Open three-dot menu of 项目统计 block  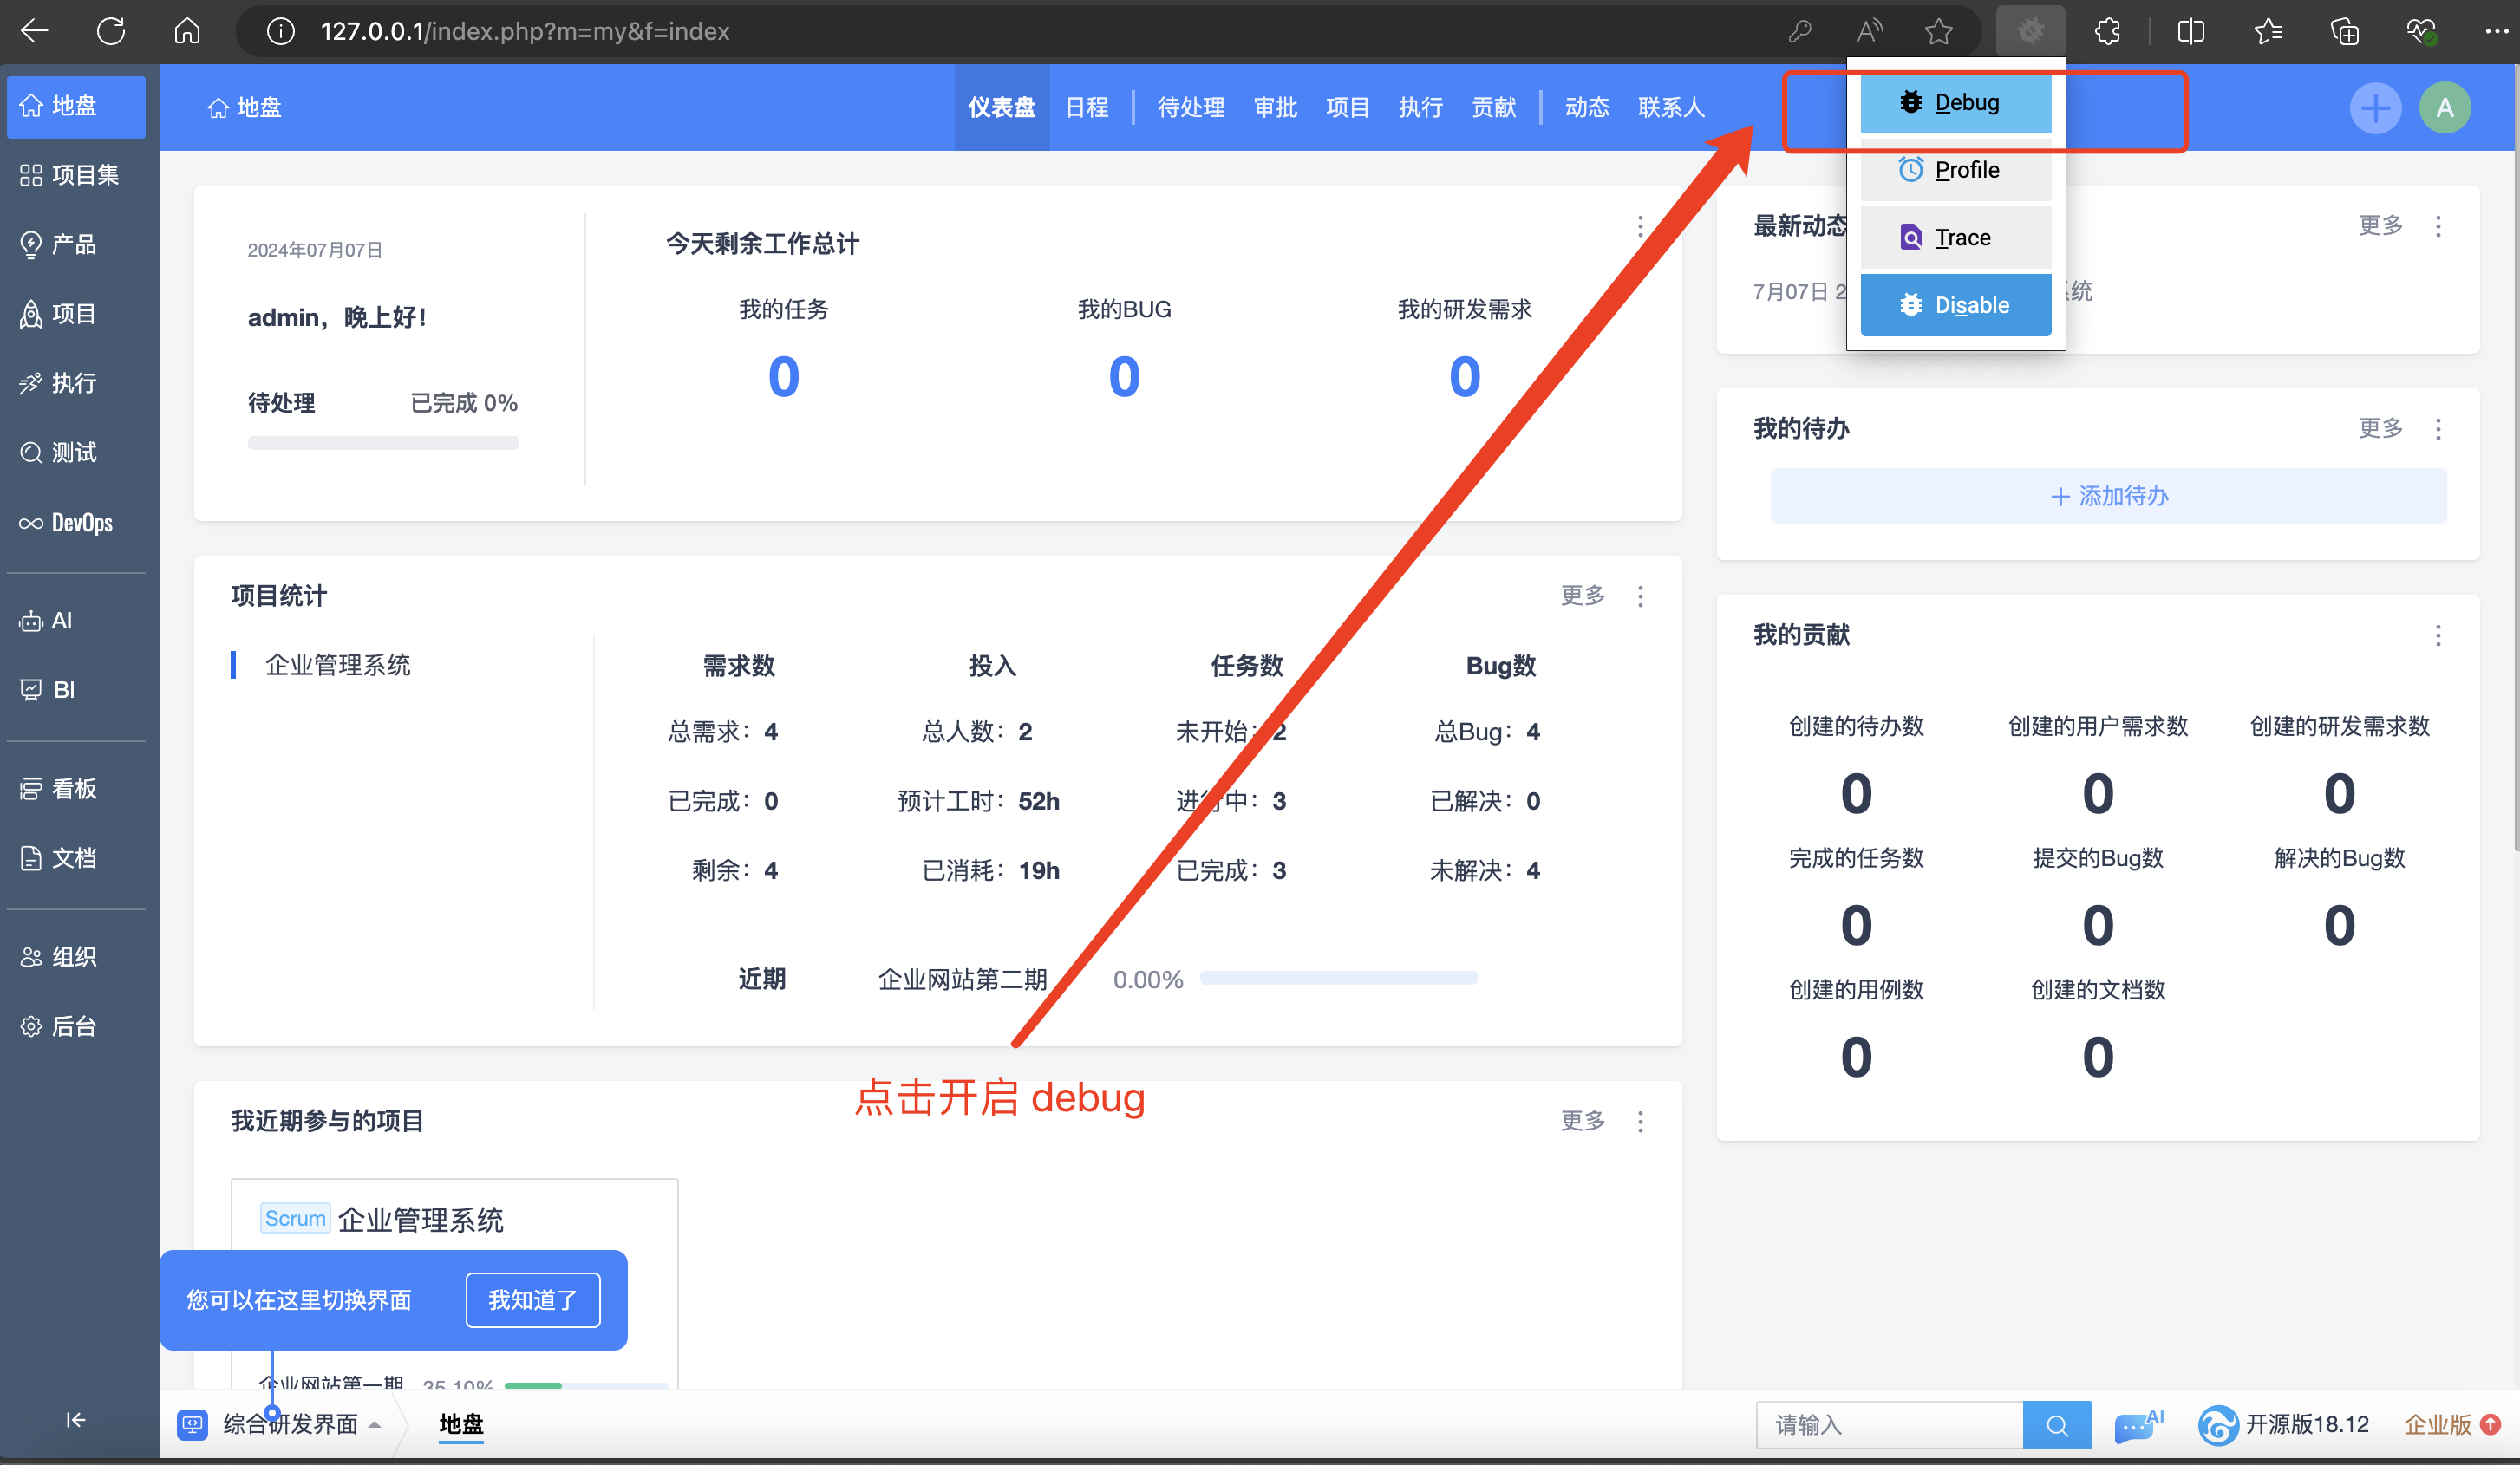[1640, 596]
